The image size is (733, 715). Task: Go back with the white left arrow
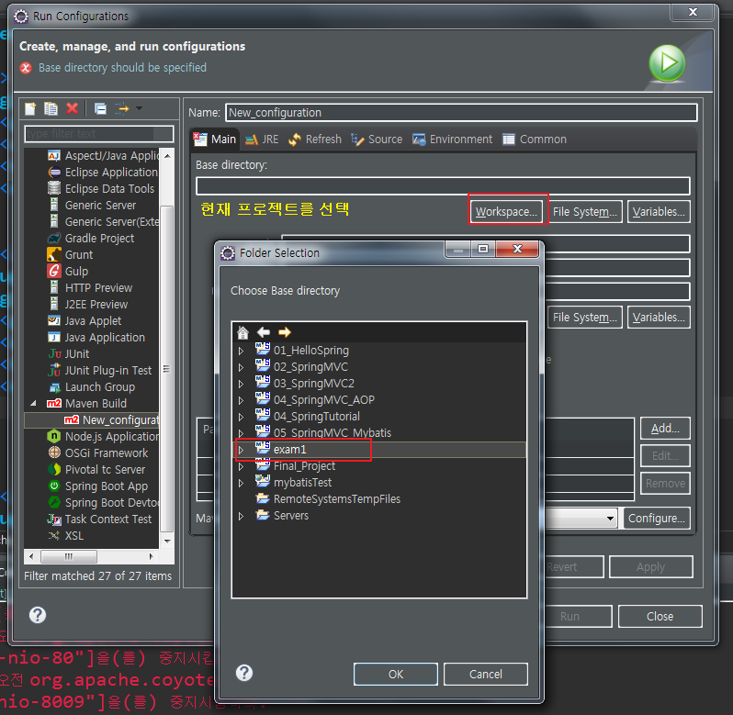pos(264,332)
